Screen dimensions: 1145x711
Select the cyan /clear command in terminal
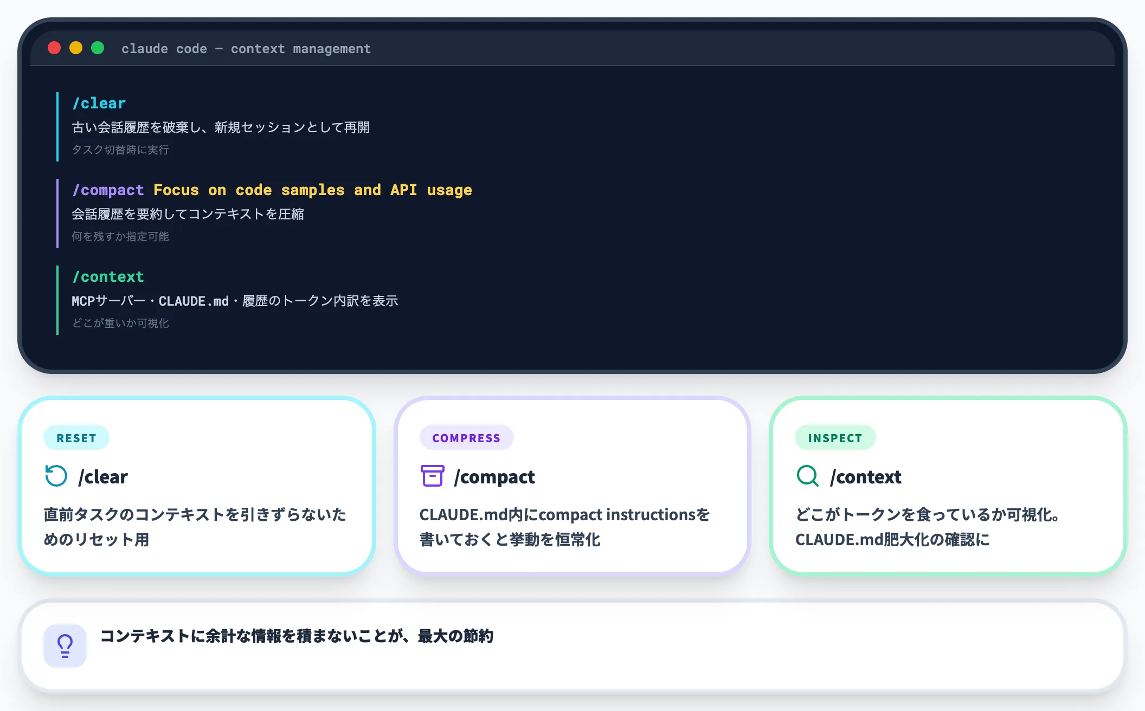click(x=99, y=103)
